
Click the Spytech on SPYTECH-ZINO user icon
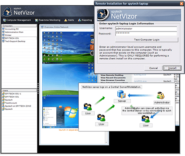[x=3, y=106]
